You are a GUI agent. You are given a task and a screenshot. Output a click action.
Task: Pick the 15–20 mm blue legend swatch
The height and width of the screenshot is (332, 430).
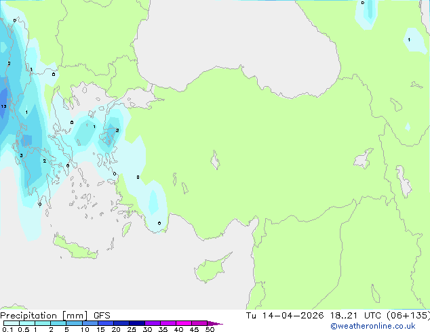pos(105,323)
